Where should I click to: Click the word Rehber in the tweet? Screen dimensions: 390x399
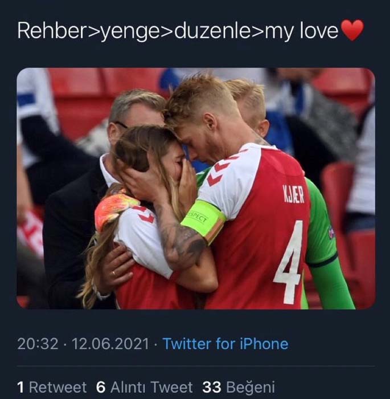pos(51,31)
